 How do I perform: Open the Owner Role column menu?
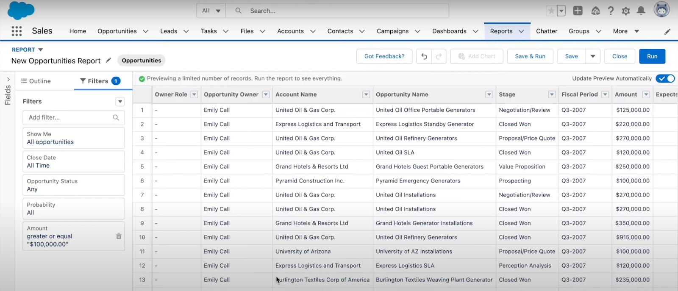point(194,94)
